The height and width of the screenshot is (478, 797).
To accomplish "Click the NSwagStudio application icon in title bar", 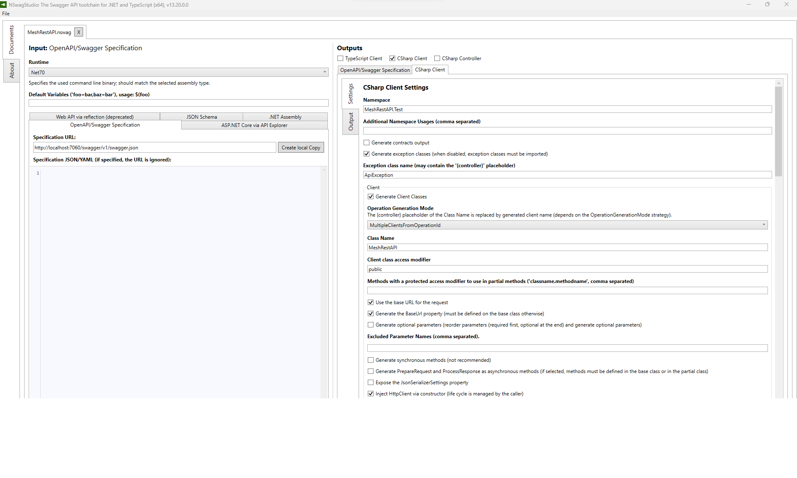I will pyautogui.click(x=4, y=5).
